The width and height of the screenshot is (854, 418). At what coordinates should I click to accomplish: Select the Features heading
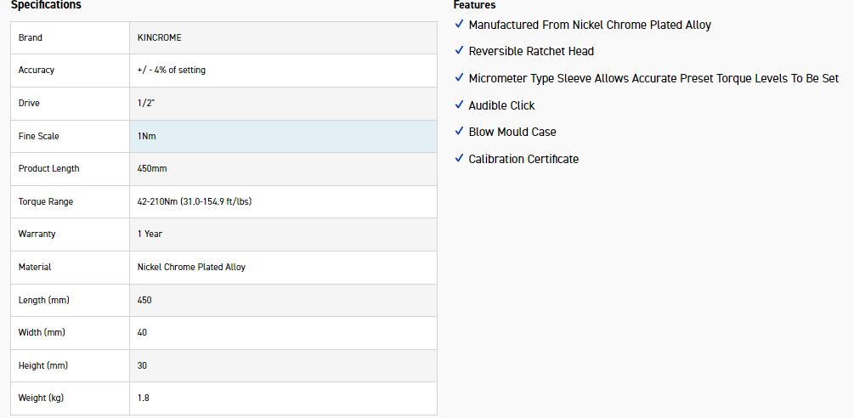click(x=474, y=5)
